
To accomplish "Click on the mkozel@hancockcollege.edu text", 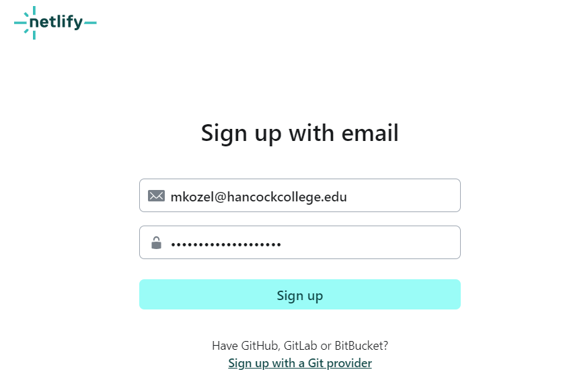I will pos(259,196).
